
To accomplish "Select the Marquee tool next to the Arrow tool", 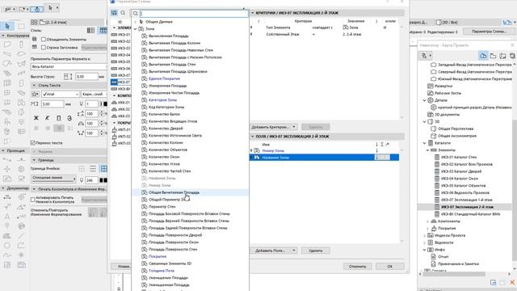I will click(22, 26).
